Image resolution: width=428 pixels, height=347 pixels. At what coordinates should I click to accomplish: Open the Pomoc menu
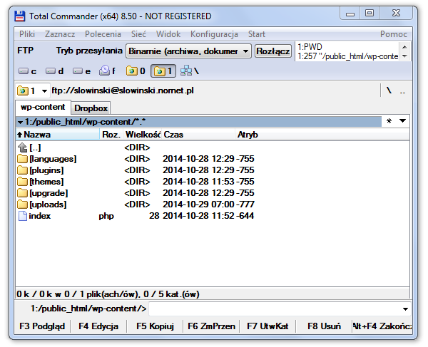(394, 34)
